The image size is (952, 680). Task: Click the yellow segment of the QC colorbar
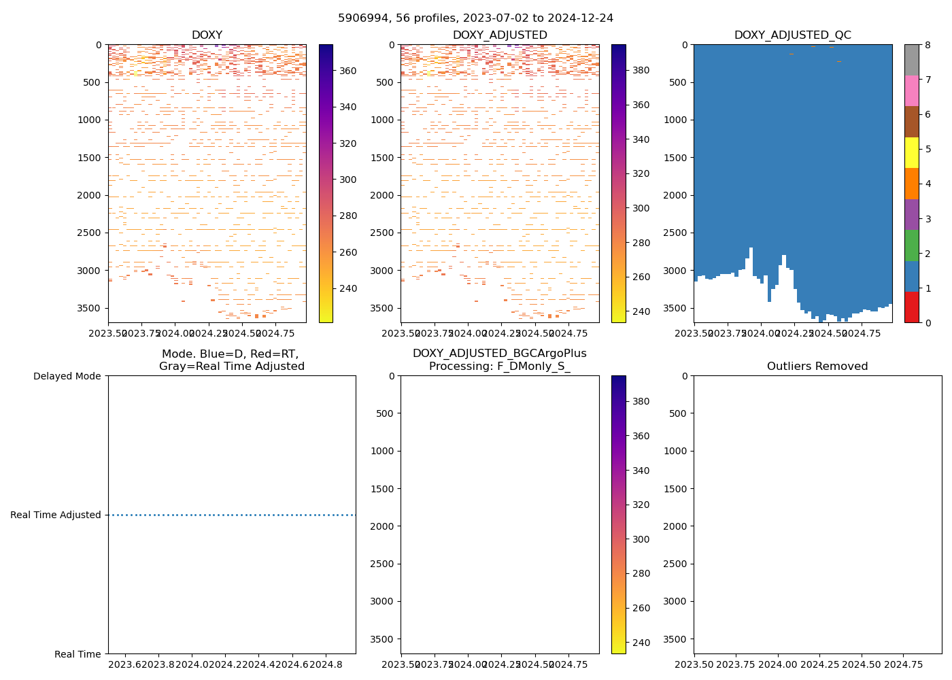click(911, 152)
